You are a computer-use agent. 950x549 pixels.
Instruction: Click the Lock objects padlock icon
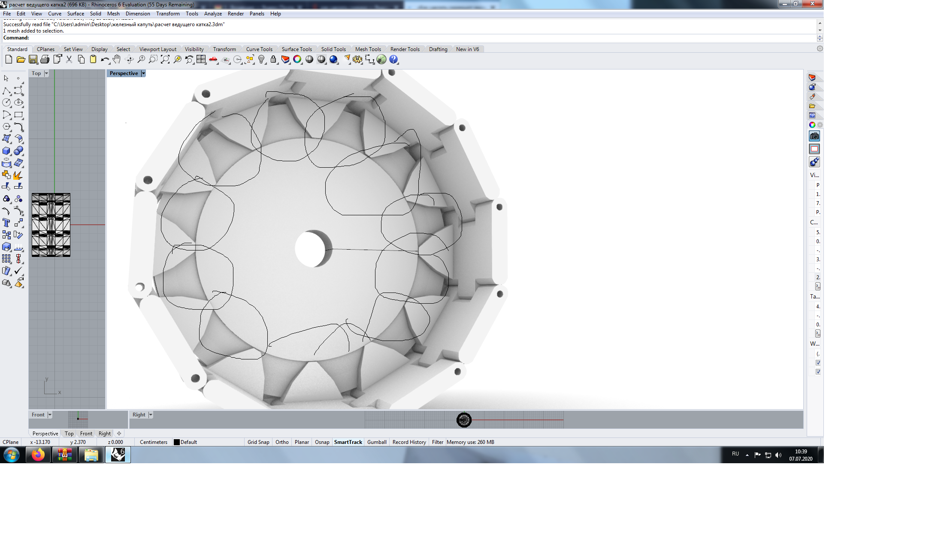[x=273, y=60]
